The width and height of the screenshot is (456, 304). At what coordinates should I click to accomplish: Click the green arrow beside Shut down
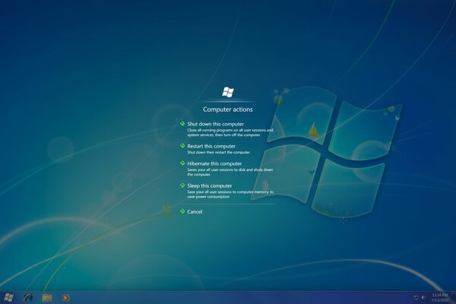pyautogui.click(x=182, y=123)
